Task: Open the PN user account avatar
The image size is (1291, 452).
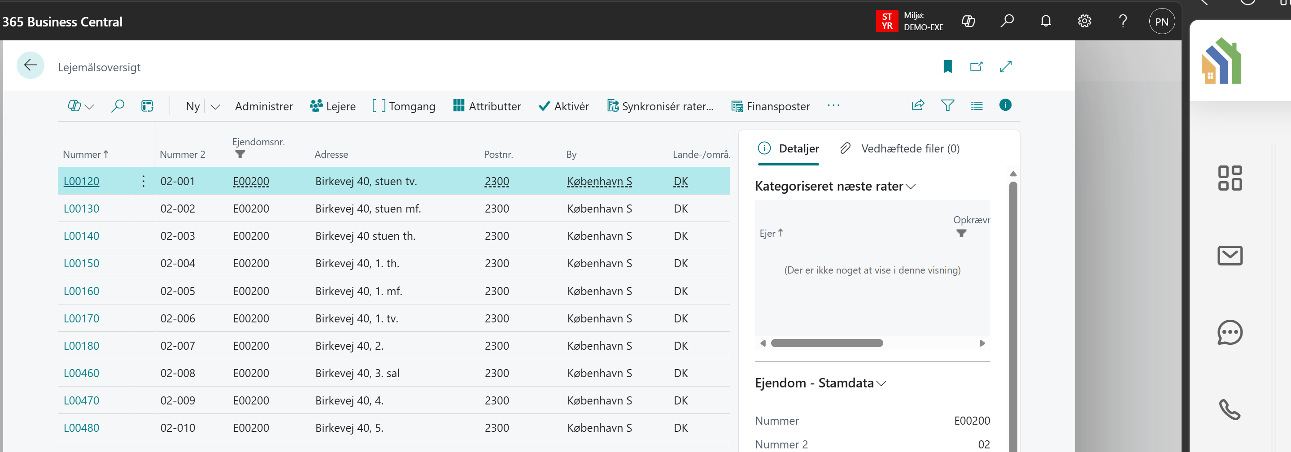Action: click(x=1162, y=22)
